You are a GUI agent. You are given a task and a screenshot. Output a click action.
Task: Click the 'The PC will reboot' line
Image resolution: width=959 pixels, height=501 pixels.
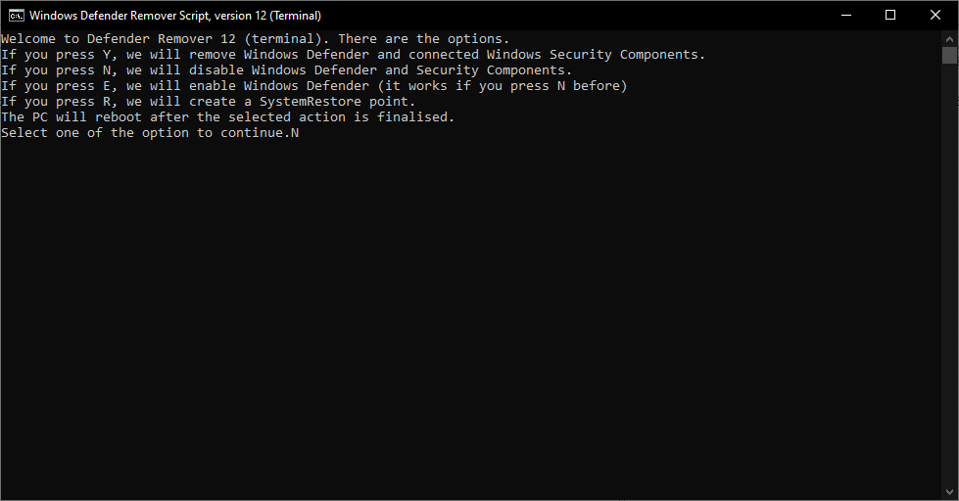tap(227, 117)
